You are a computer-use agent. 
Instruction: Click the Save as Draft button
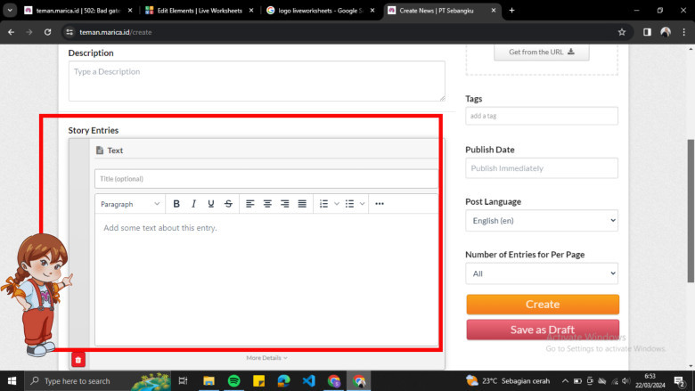542,330
